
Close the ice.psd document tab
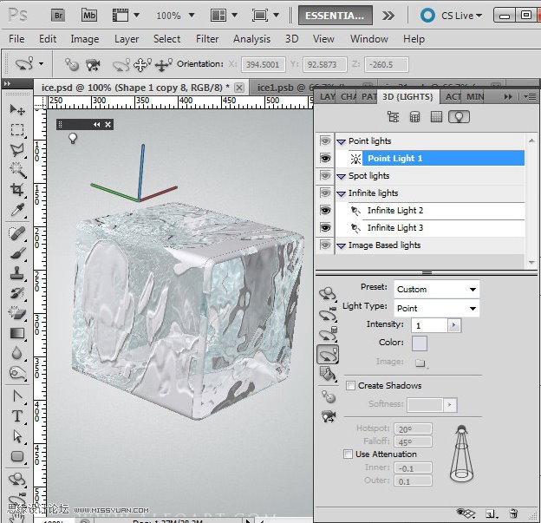pos(239,88)
